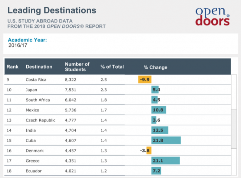The height and width of the screenshot is (178, 241).
Task: Click the Ecuador destination cell
Action: [x=34, y=171]
